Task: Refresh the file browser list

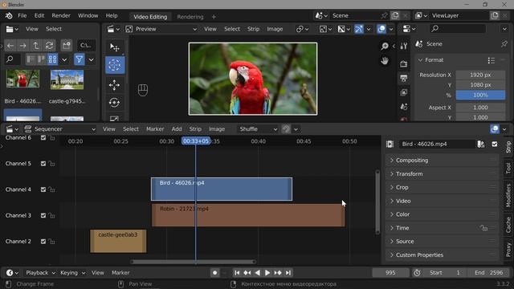Action: [49, 46]
